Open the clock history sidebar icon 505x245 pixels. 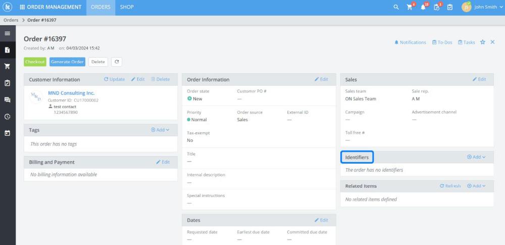tap(8, 116)
